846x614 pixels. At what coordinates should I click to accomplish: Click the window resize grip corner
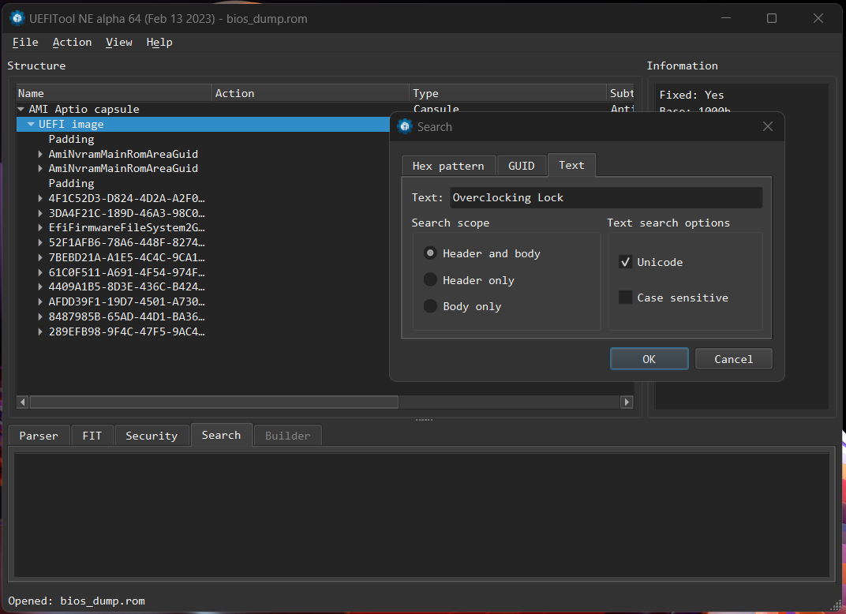836,606
